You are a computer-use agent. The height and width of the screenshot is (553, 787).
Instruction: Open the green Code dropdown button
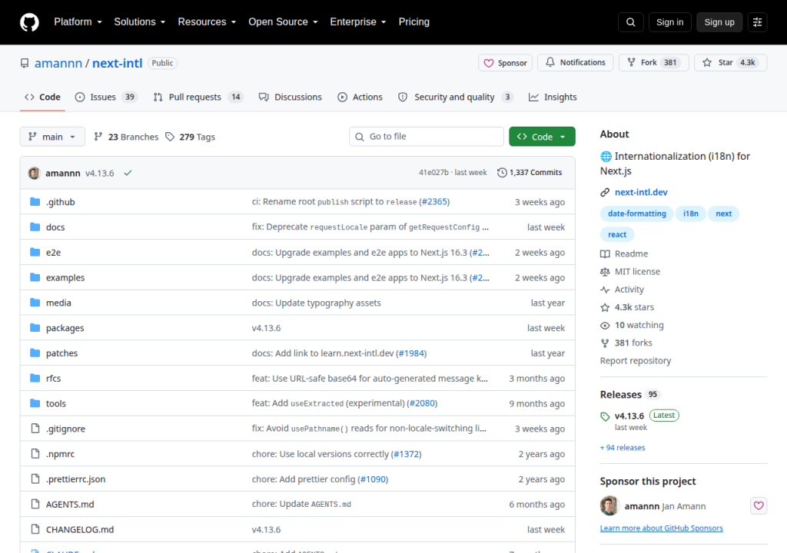pyautogui.click(x=542, y=137)
